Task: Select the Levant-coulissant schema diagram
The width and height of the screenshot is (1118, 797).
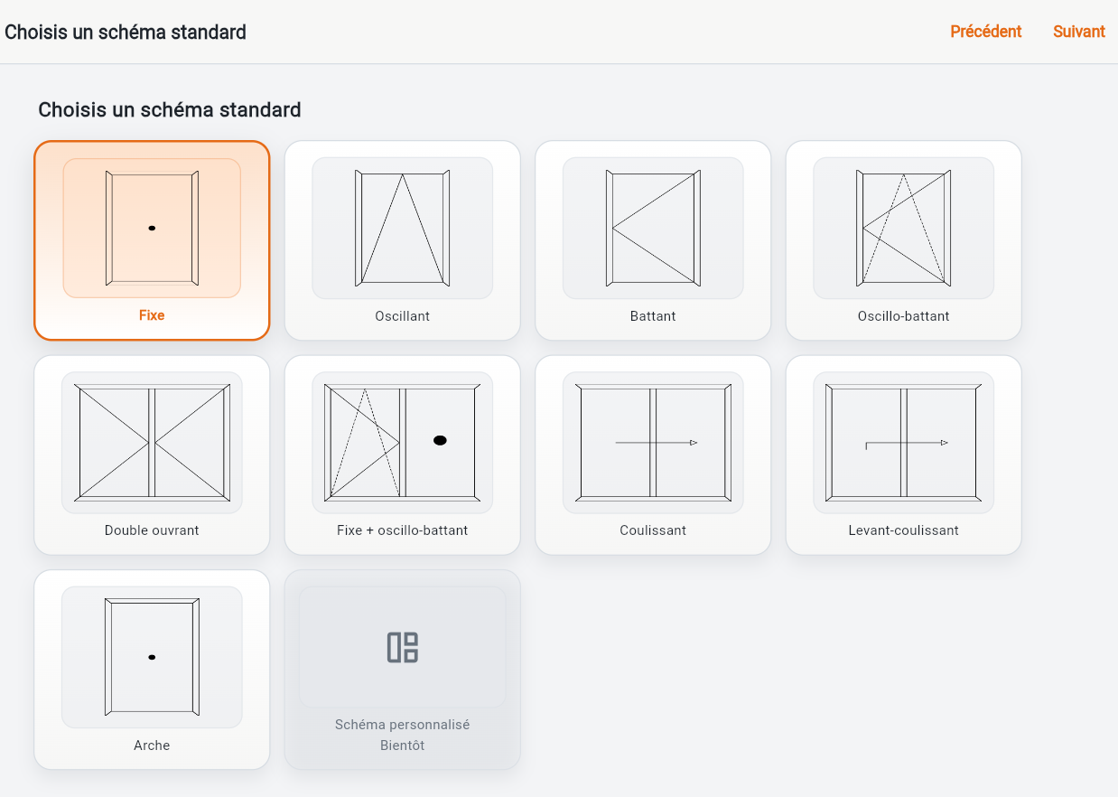Action: click(x=904, y=442)
